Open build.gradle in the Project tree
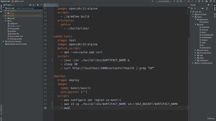This screenshot has width=216, height=121. click(13, 29)
